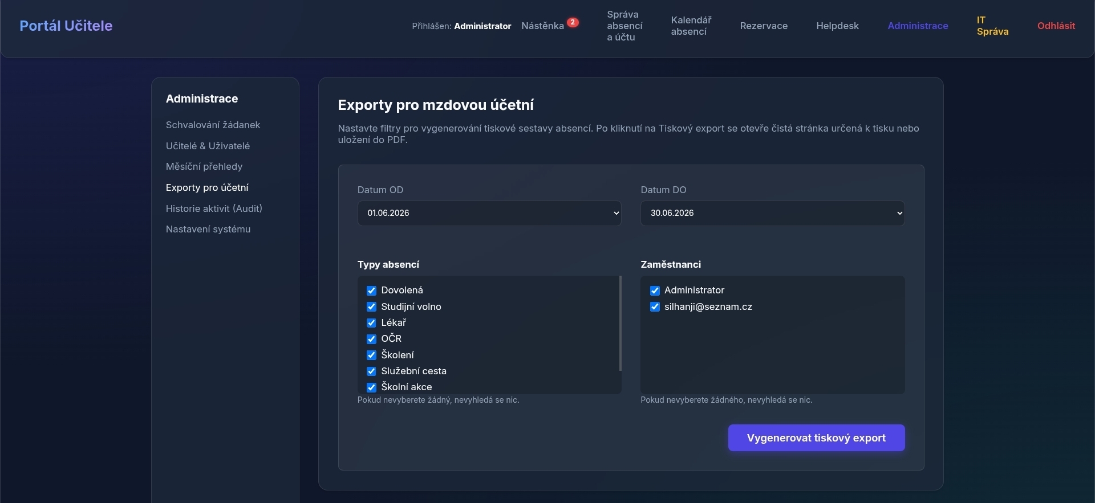Click Vygenerovat tiskový export button
The image size is (1095, 503).
point(816,437)
